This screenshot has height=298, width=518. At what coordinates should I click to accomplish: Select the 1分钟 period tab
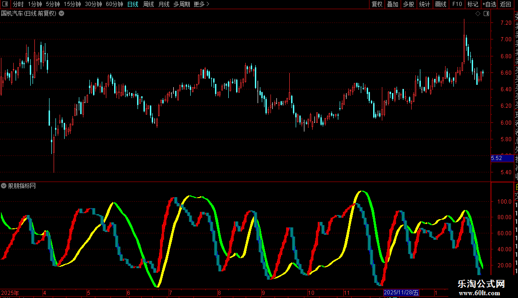(35, 4)
